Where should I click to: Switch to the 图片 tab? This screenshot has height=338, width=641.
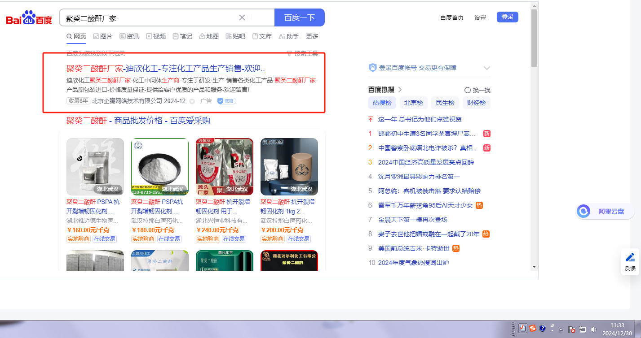[x=103, y=36]
